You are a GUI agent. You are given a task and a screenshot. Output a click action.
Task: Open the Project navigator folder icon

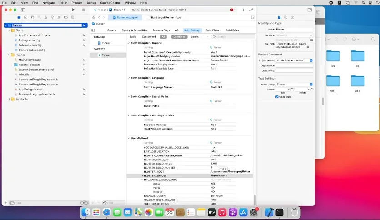(19, 17)
